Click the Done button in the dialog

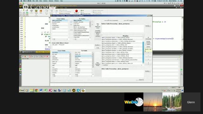140,79
